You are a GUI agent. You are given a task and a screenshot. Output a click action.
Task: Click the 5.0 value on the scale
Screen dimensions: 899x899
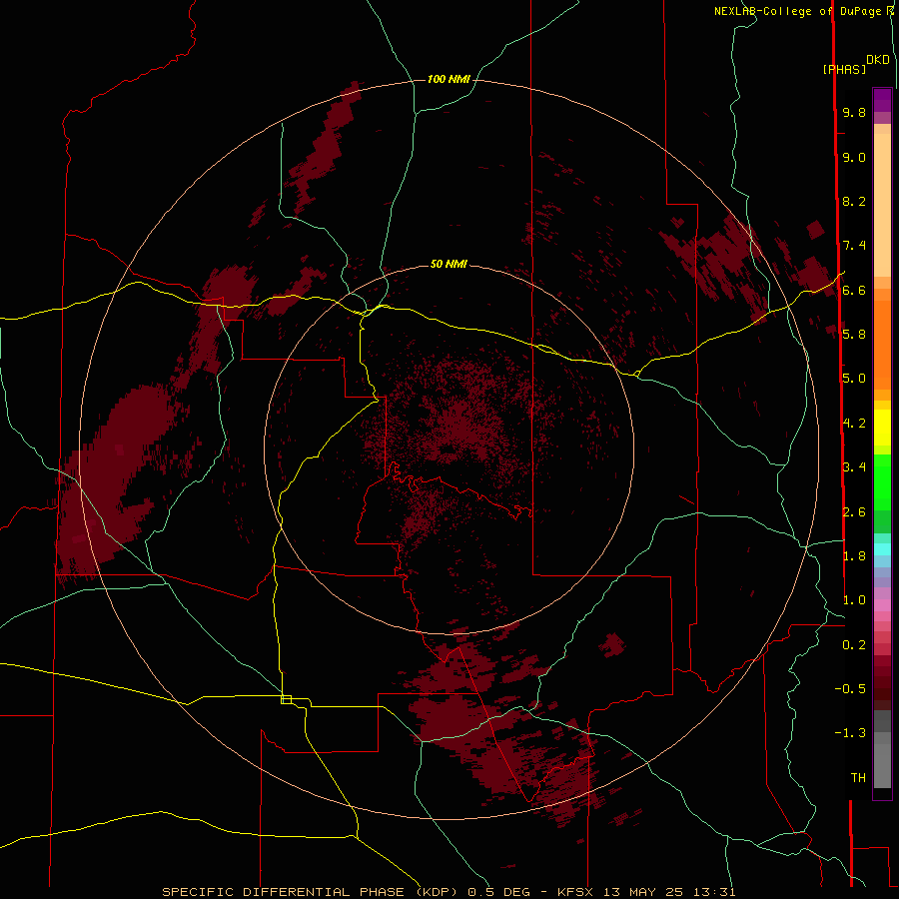pos(854,379)
